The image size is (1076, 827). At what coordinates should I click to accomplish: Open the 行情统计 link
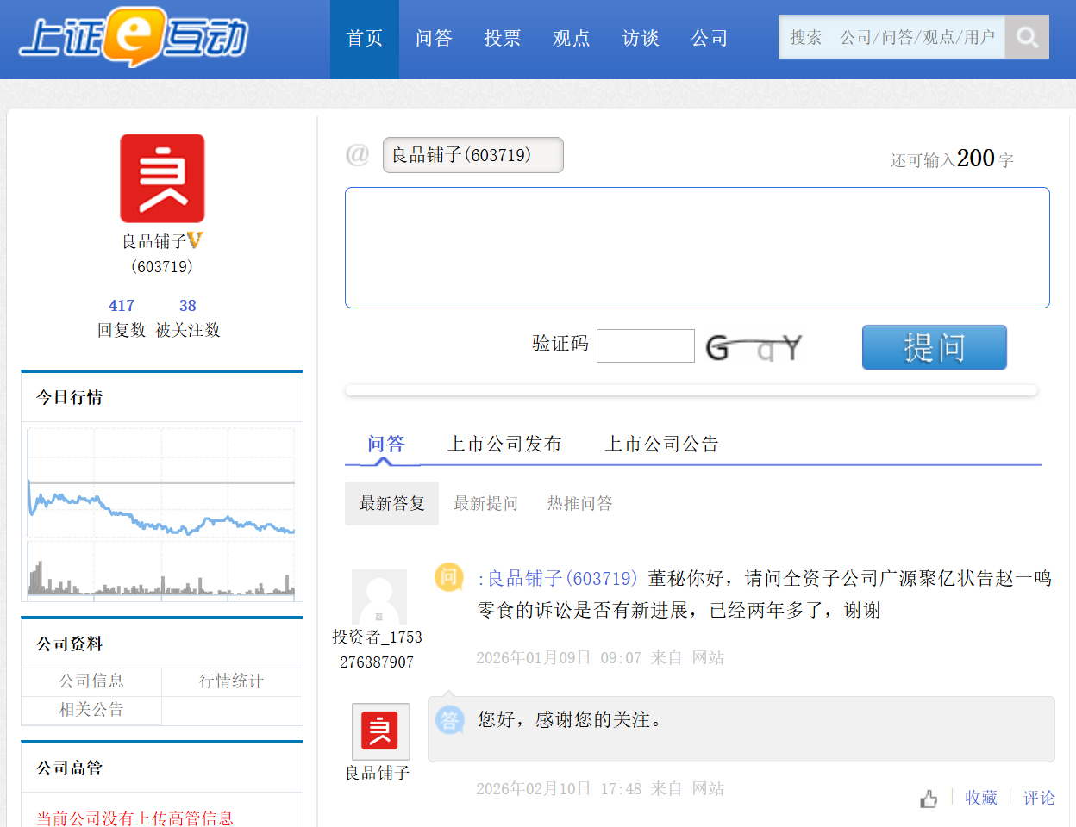pos(232,681)
